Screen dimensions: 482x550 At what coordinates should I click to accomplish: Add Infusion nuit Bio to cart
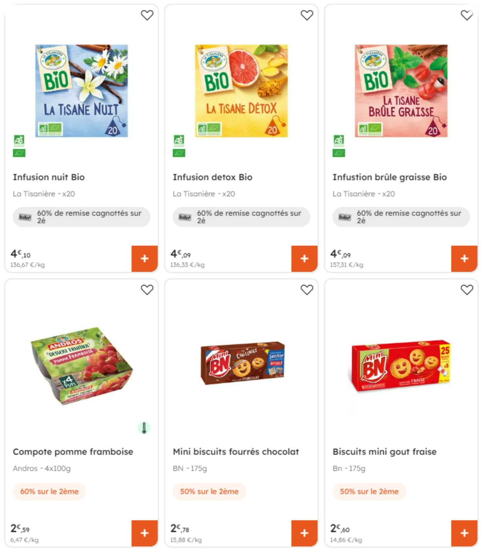(145, 259)
